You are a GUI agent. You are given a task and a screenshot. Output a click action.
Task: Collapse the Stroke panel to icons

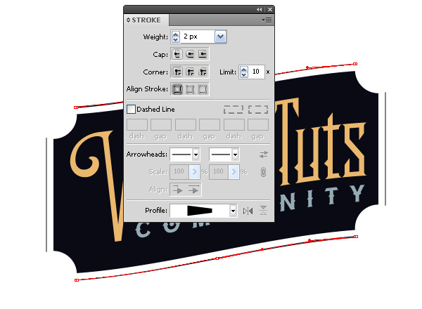pyautogui.click(x=259, y=9)
